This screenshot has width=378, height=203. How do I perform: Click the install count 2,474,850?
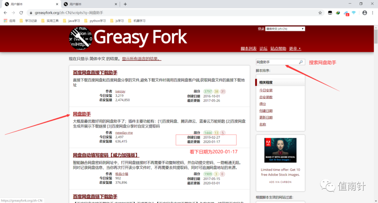pyautogui.click(x=122, y=100)
